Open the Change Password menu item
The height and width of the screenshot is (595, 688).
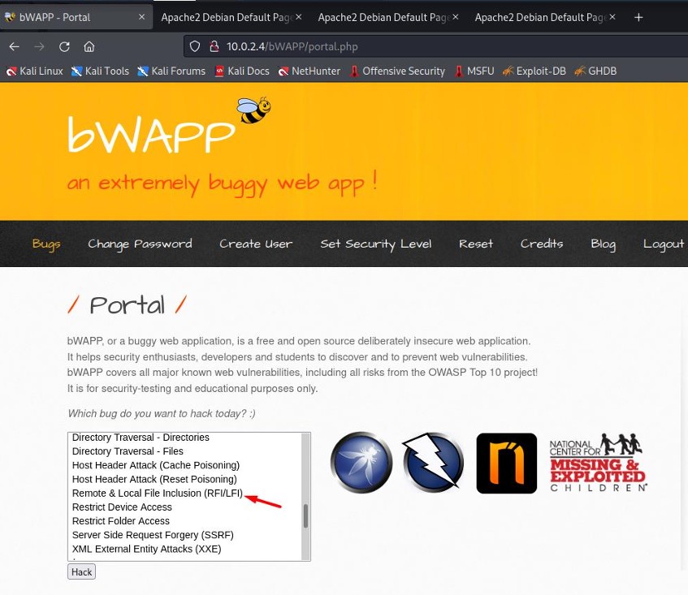point(140,244)
